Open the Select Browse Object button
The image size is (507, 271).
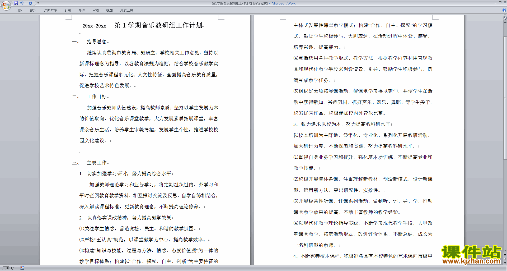click(505, 259)
